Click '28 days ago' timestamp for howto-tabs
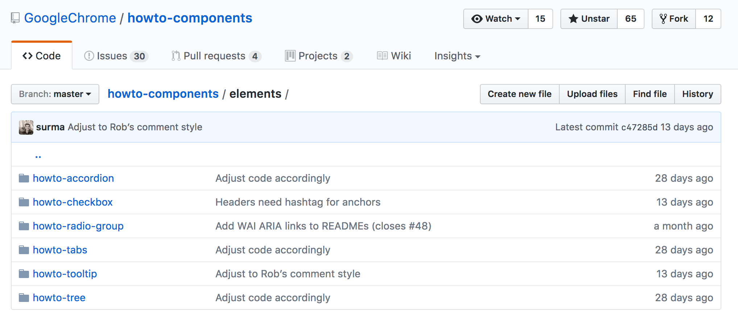 click(x=684, y=250)
